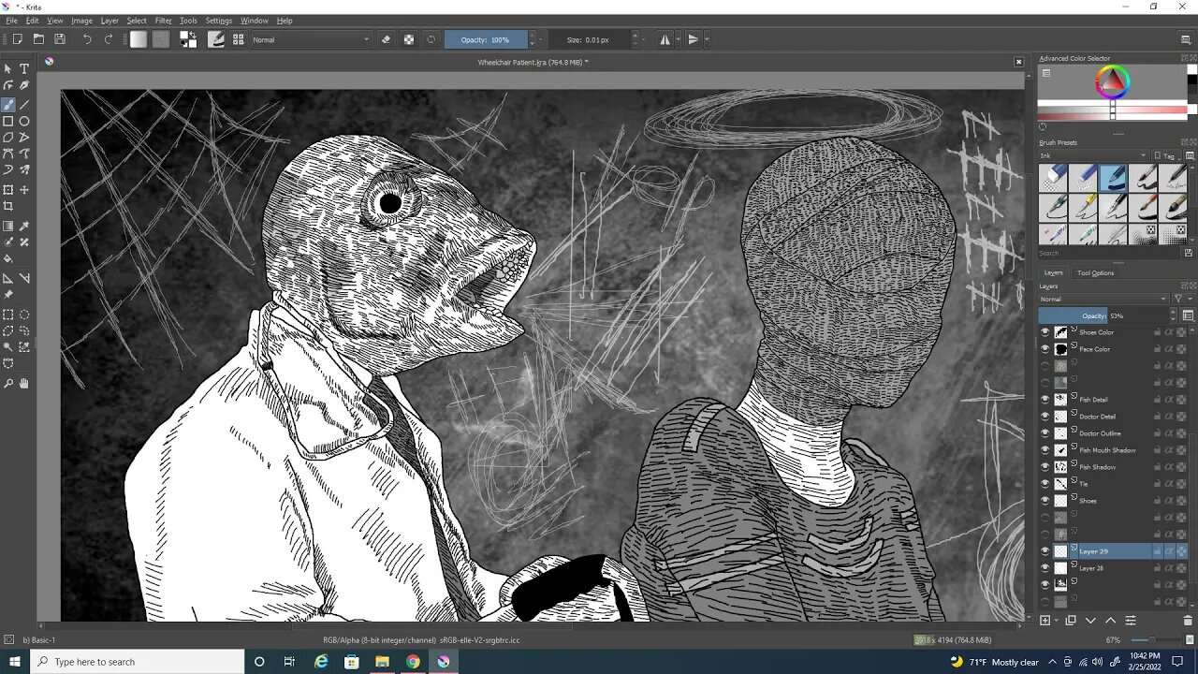
Task: Open horizontal mirror options arrow
Action: point(677,39)
